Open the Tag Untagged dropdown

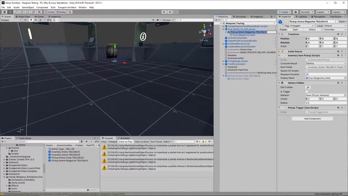click(302, 26)
